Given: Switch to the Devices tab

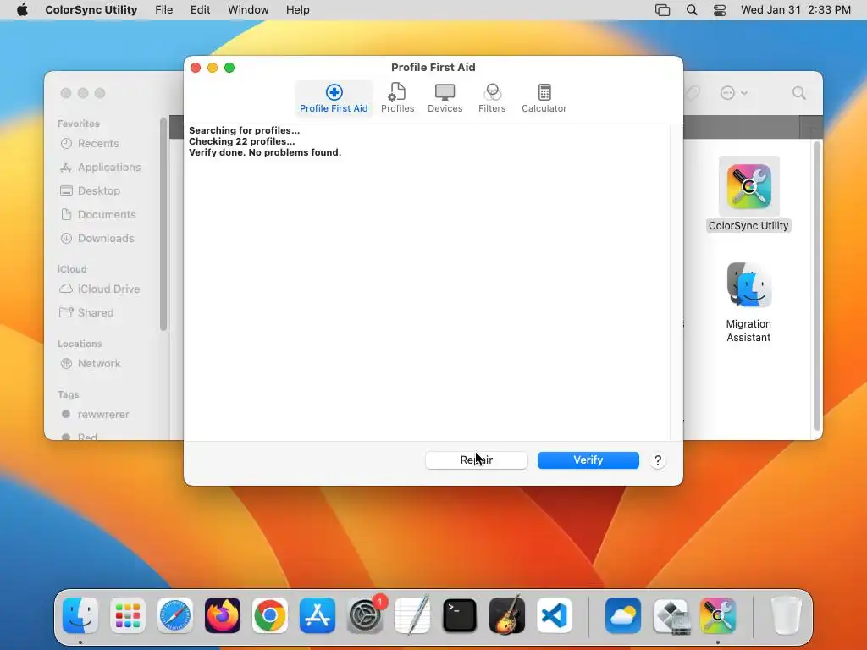Looking at the screenshot, I should [445, 98].
